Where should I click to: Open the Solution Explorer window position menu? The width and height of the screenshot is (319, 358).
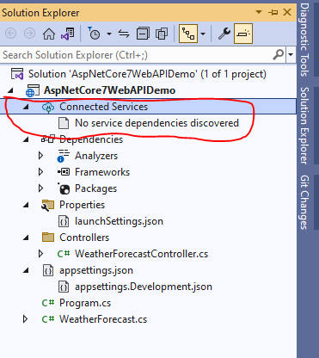[x=259, y=12]
